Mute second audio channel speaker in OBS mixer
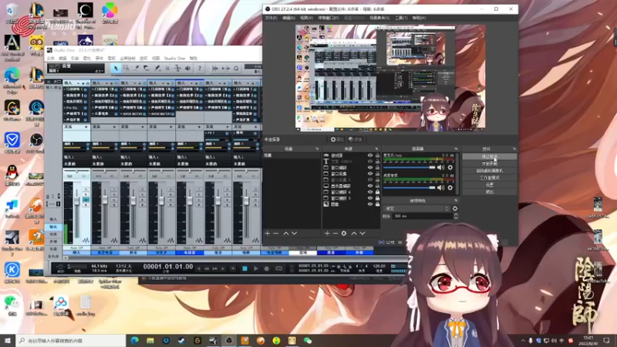The height and width of the screenshot is (347, 617). 440,187
